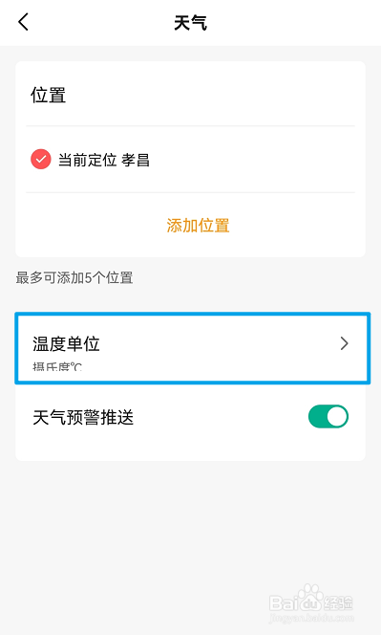Image resolution: width=381 pixels, height=635 pixels.
Task: Click the 最多可添加5个位置 hint text
Action: (x=74, y=277)
